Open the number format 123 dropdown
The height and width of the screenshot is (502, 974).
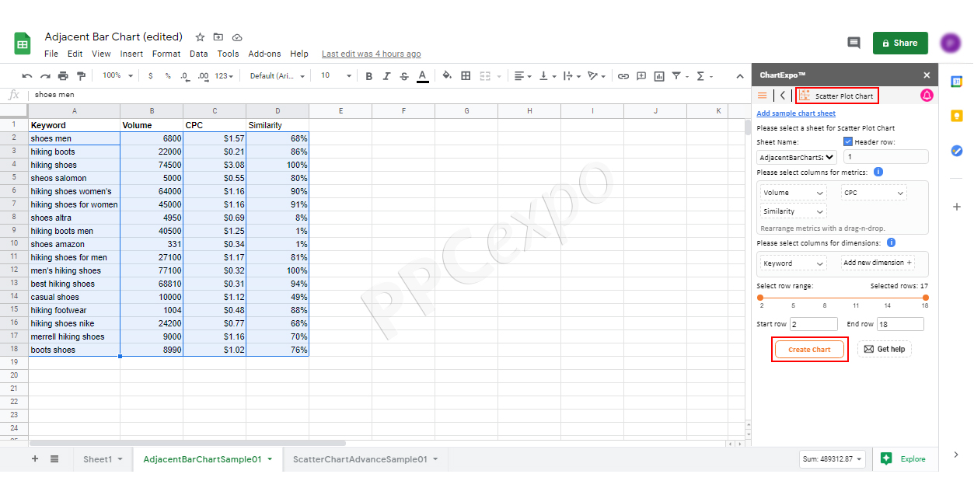225,76
